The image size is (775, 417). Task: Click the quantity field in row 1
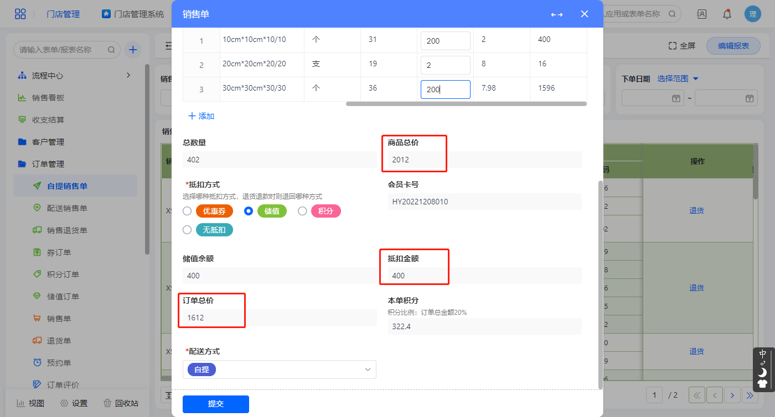point(445,41)
